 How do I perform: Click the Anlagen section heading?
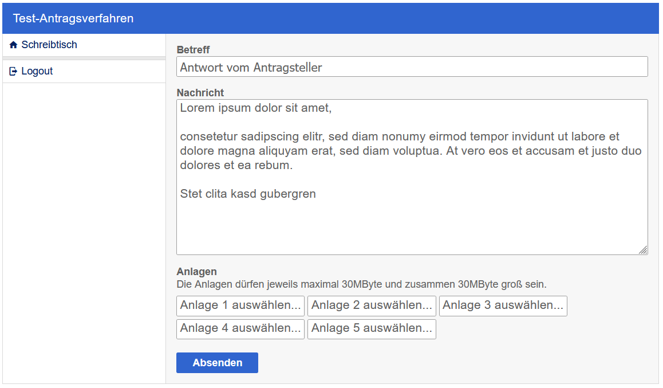(196, 272)
